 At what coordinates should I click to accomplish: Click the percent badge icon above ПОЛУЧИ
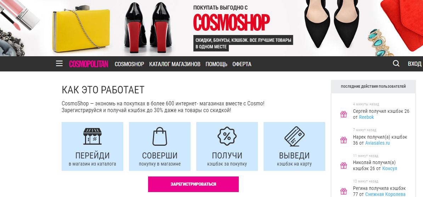pos(227,137)
